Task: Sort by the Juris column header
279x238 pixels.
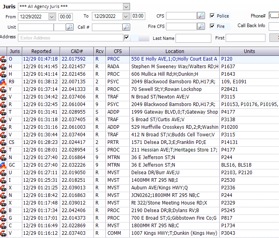Action: 15,51
